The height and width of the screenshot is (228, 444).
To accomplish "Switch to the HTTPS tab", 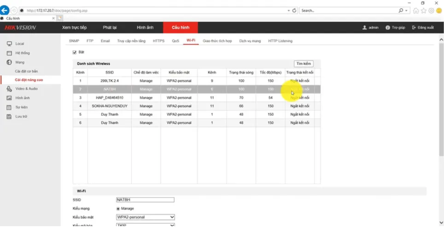I will (158, 41).
